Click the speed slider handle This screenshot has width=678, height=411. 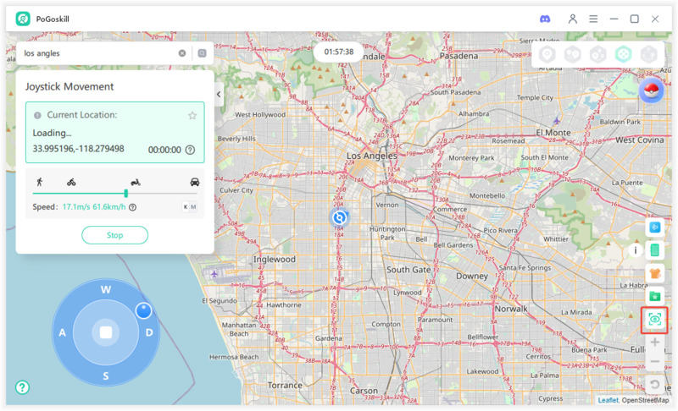point(126,193)
